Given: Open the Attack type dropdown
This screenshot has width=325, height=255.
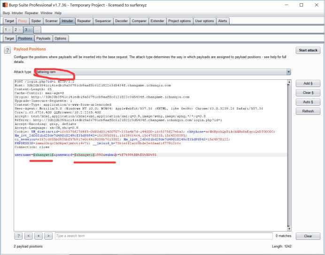Looking at the screenshot, I should [x=162, y=72].
